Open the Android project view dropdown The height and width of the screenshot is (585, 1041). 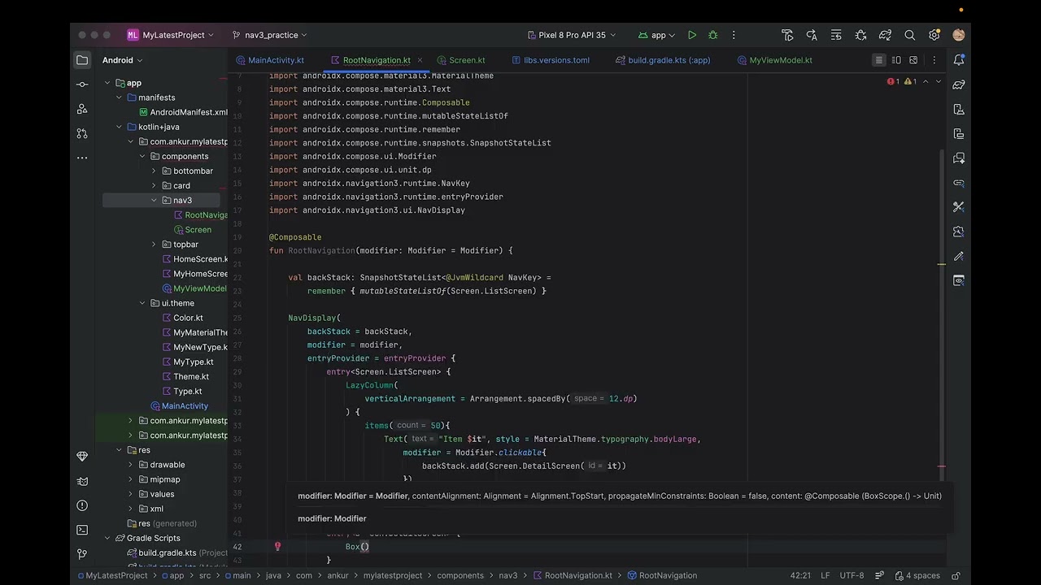tap(123, 60)
